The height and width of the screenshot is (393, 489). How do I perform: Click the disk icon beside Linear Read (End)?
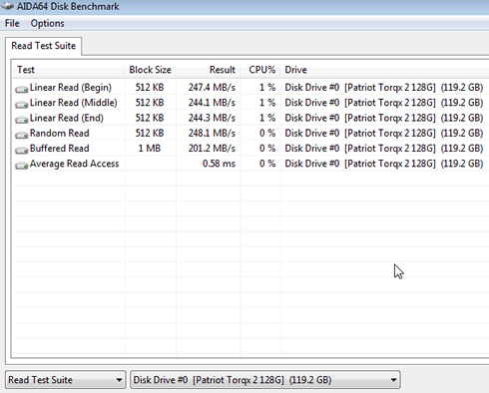(x=22, y=120)
